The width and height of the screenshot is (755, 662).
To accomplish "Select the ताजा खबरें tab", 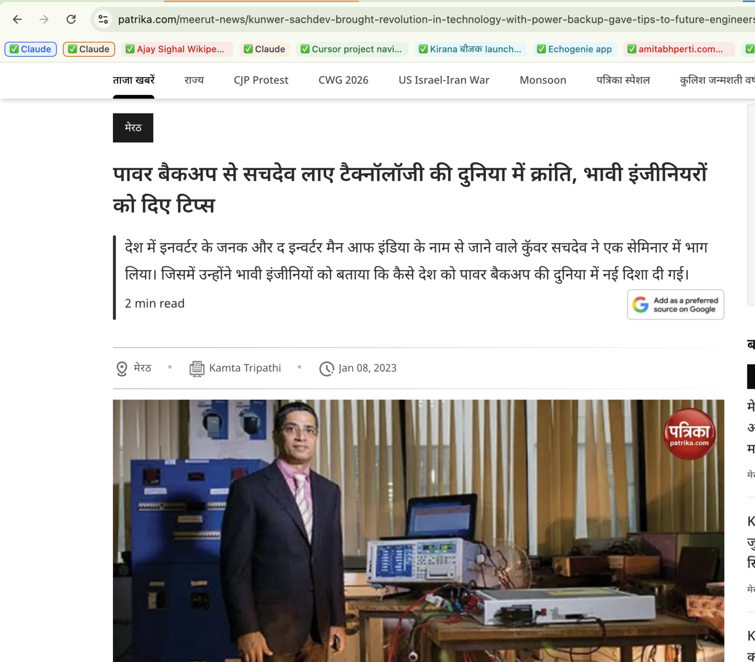I will click(x=134, y=80).
